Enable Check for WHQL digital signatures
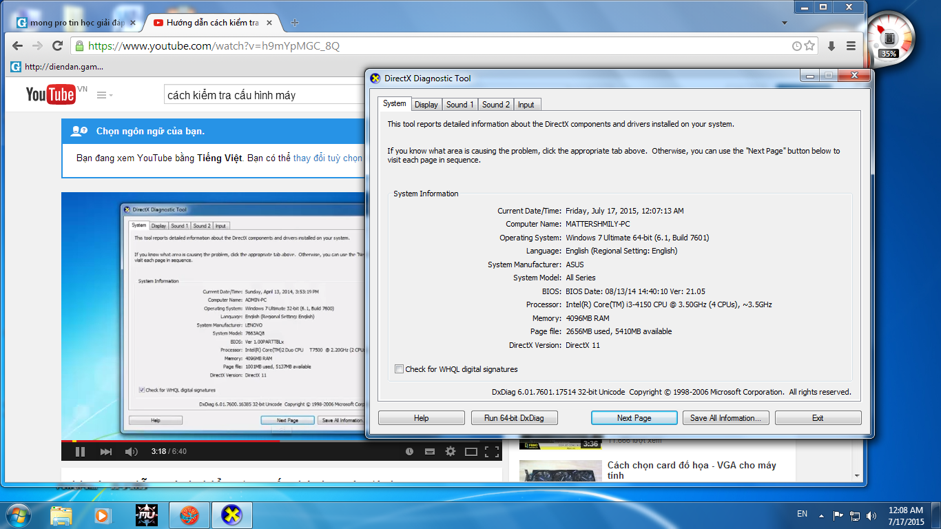This screenshot has width=941, height=529. pyautogui.click(x=399, y=369)
